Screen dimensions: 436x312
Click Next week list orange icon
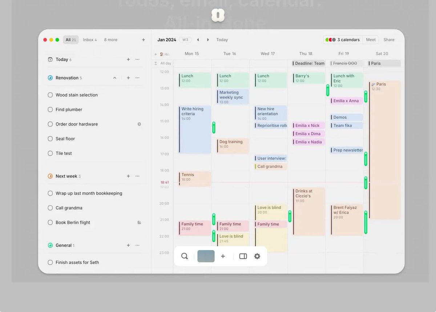pyautogui.click(x=50, y=176)
